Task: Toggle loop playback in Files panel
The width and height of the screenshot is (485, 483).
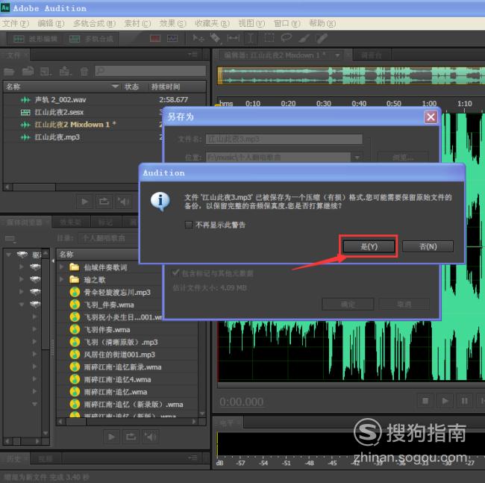Action: point(104,202)
